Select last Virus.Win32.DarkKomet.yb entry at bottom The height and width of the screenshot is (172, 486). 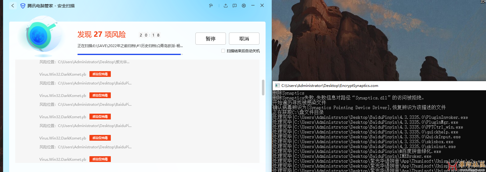click(63, 159)
